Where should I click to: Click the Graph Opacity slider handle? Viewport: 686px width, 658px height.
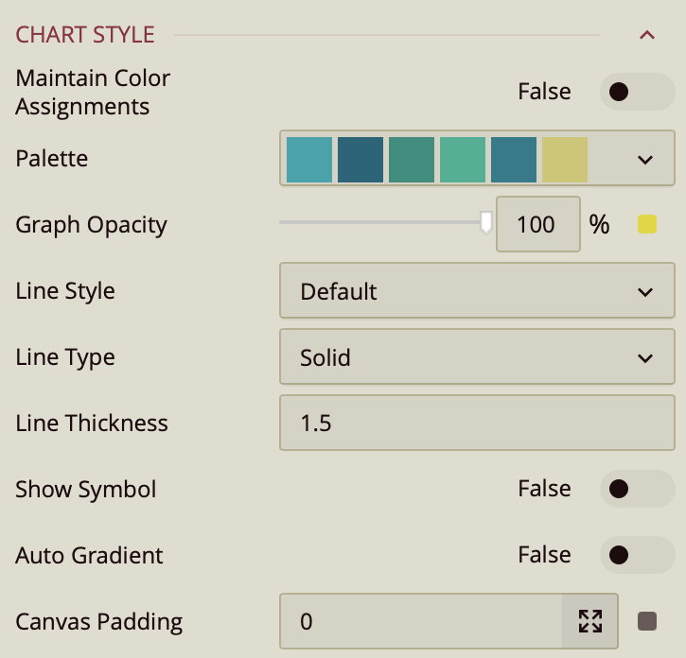click(486, 223)
